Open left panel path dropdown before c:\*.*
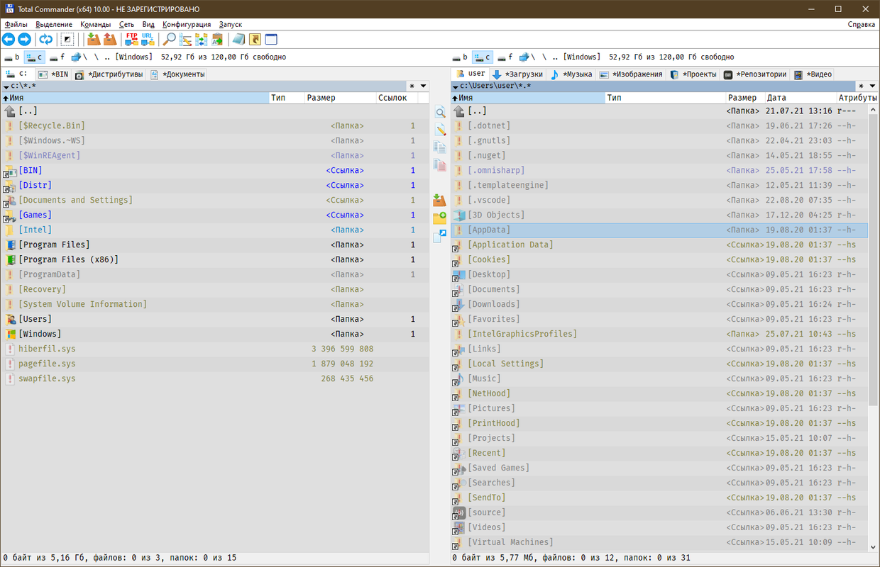The image size is (880, 567). (x=6, y=86)
